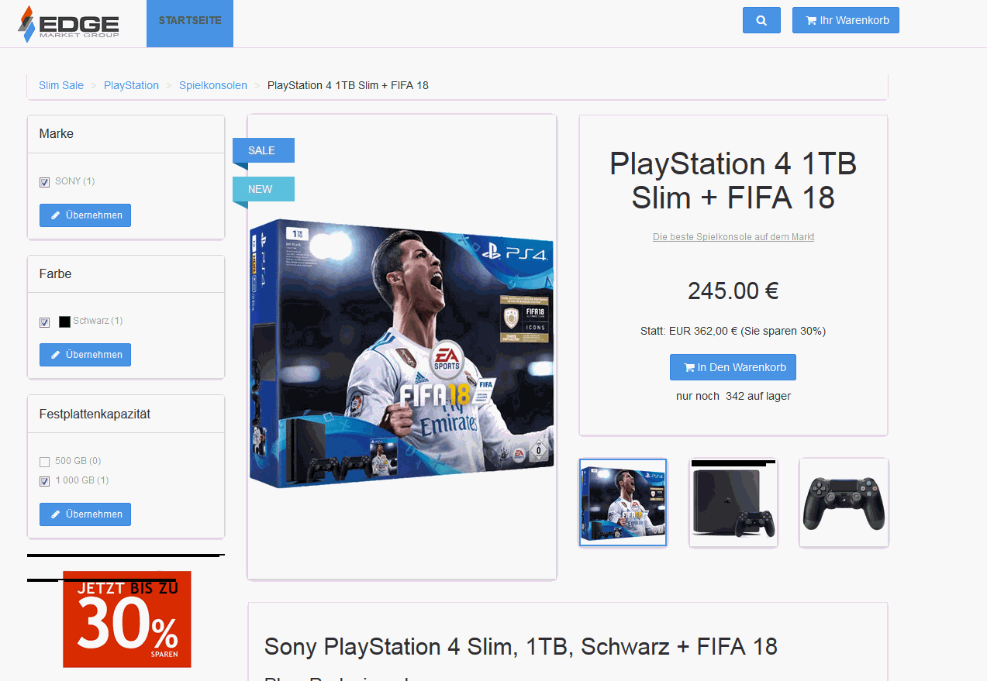Viewport: 987px width, 681px height.
Task: Select the DualShock controller thumbnail
Action: tap(844, 503)
